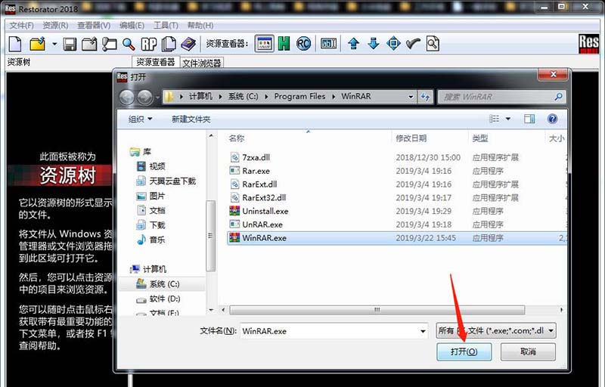Click the refresh button beside address bar

(425, 97)
